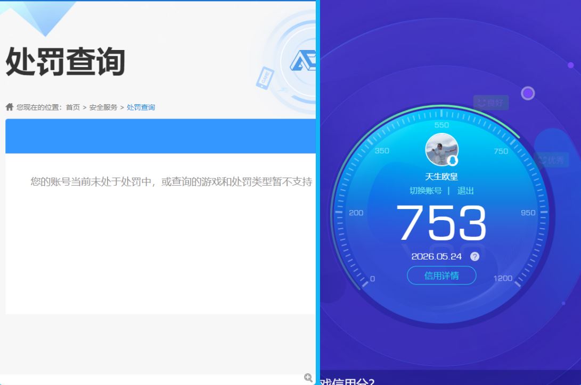Click the home icon in breadcrumb

point(10,107)
